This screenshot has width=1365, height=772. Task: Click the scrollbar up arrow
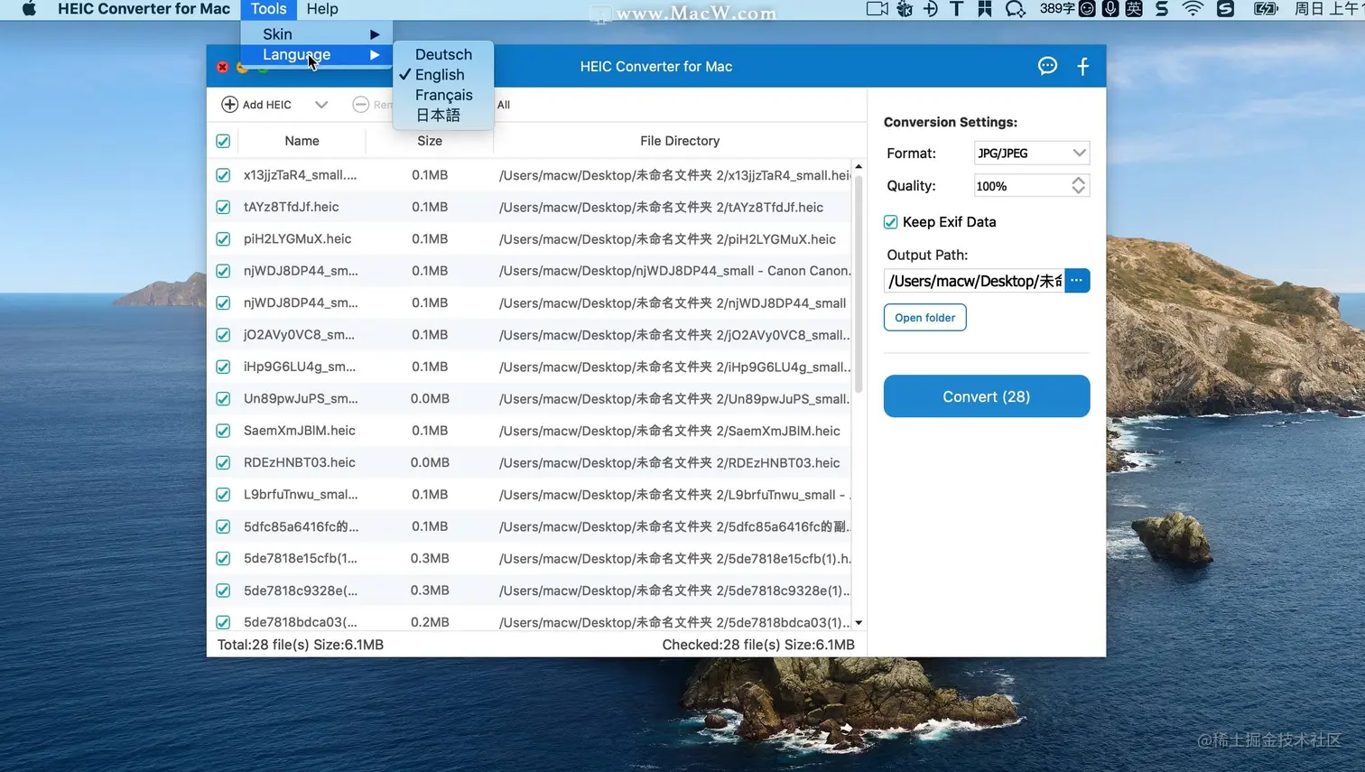point(859,166)
